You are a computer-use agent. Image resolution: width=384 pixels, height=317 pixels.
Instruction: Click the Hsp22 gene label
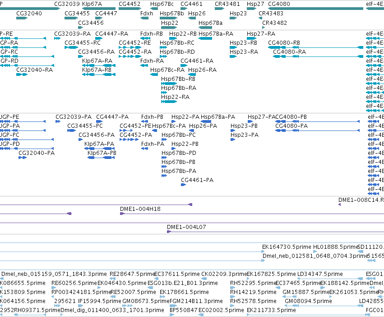[170, 23]
